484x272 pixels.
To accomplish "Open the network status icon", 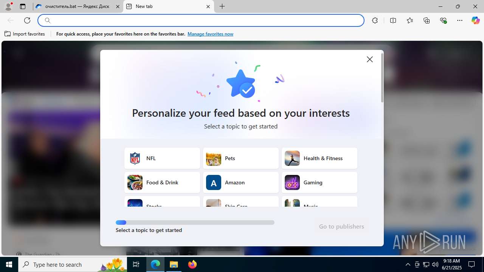I will tap(426, 264).
